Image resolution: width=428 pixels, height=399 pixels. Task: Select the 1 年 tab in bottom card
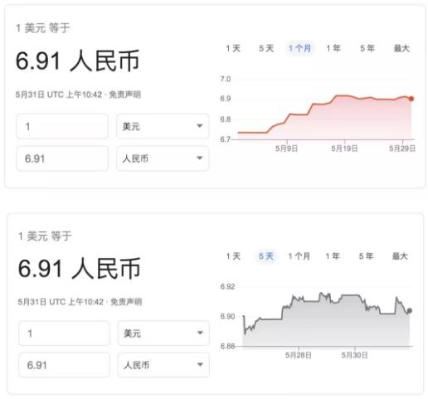[333, 256]
